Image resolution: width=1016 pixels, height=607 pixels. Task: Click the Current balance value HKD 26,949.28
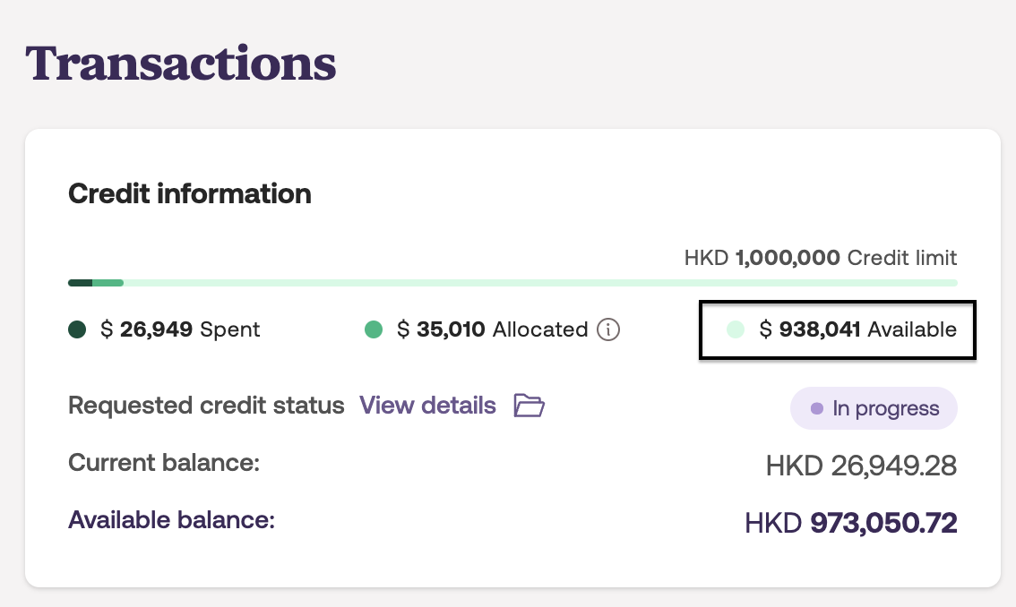(861, 466)
